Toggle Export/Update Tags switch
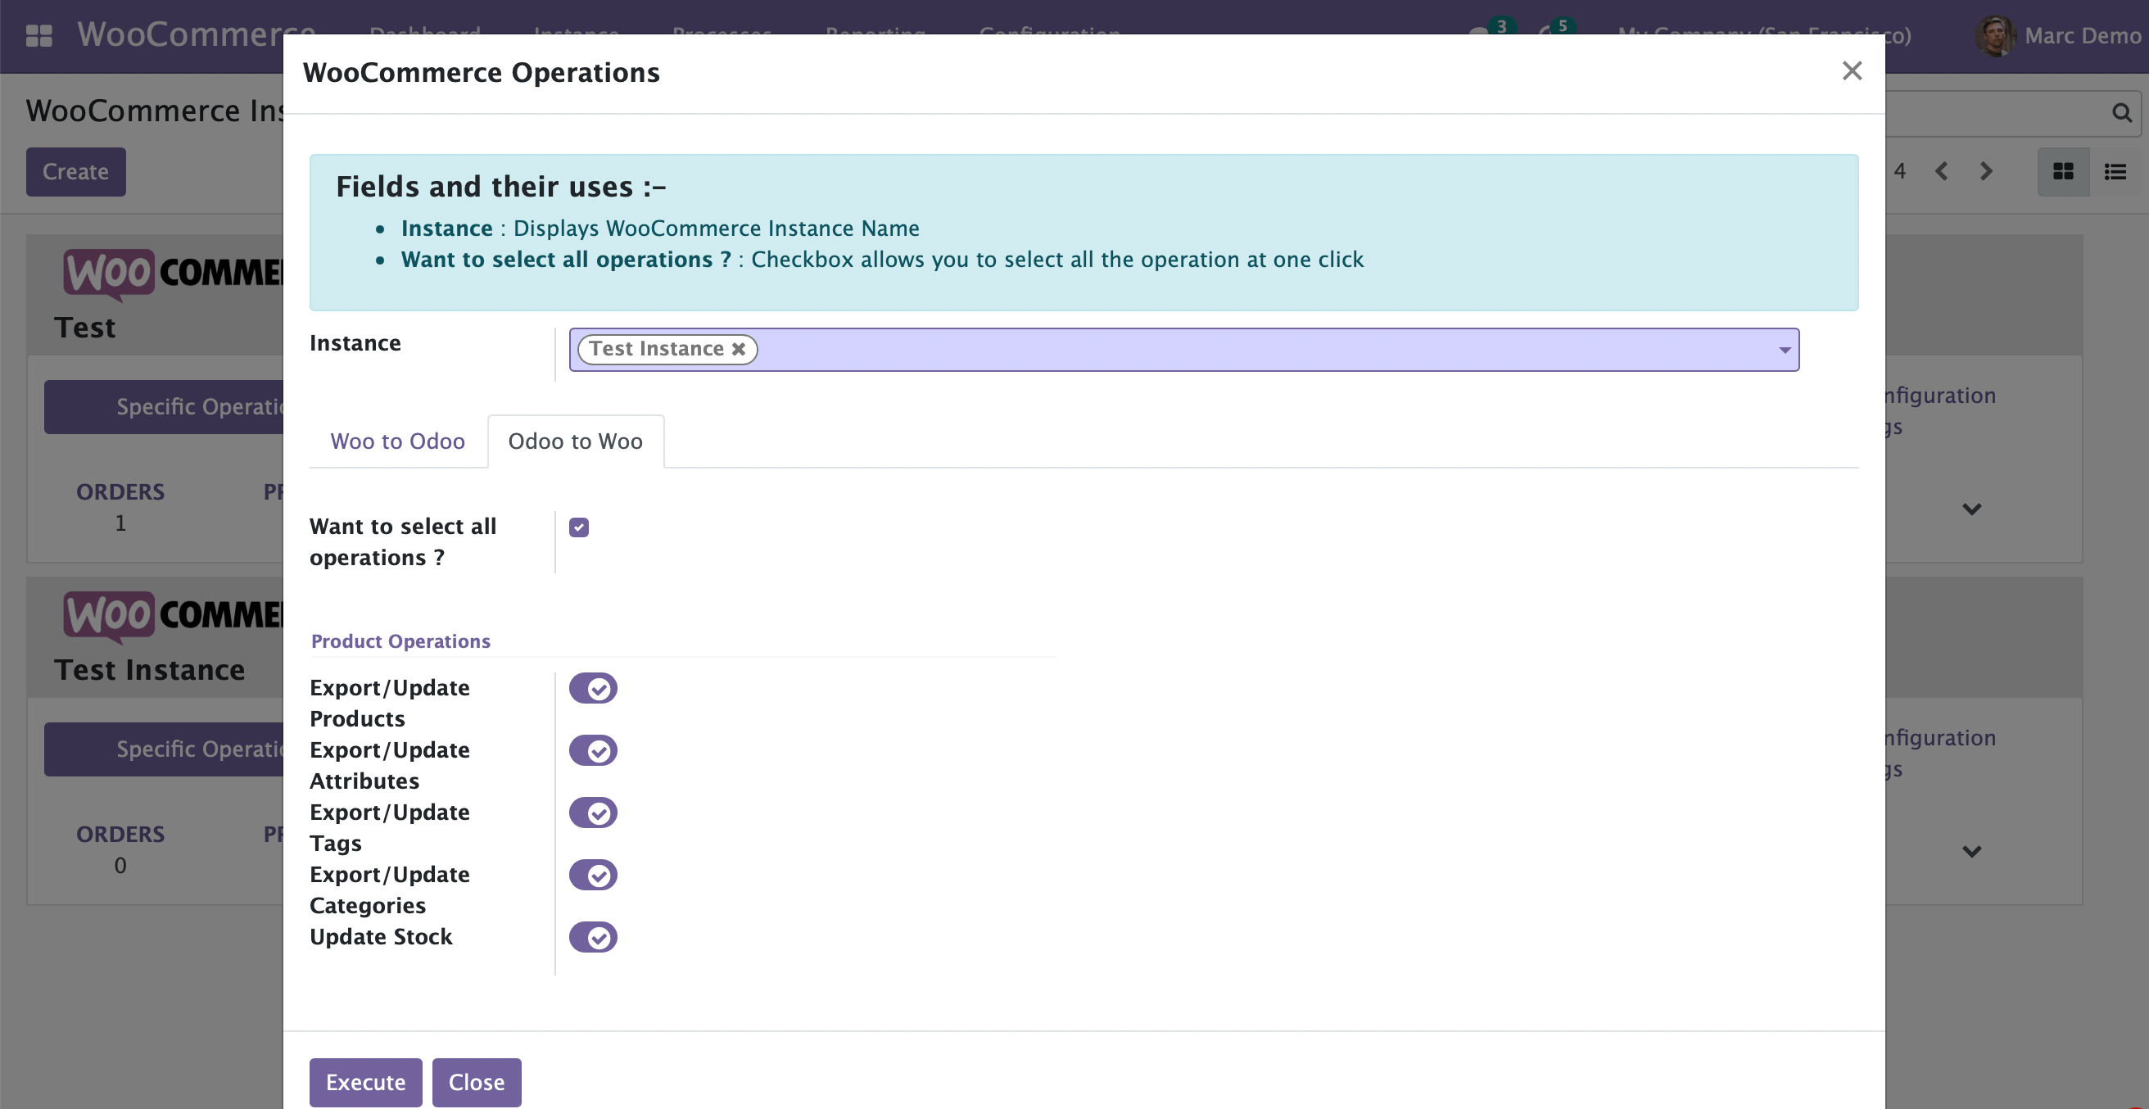Viewport: 2149px width, 1109px height. pyautogui.click(x=593, y=813)
